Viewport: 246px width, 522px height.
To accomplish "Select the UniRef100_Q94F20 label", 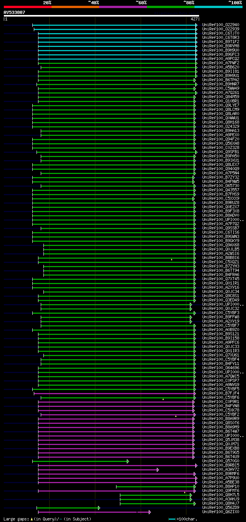I will 221,139.
